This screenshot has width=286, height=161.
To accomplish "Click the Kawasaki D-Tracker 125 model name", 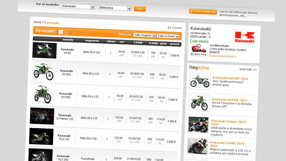I will [65, 117].
